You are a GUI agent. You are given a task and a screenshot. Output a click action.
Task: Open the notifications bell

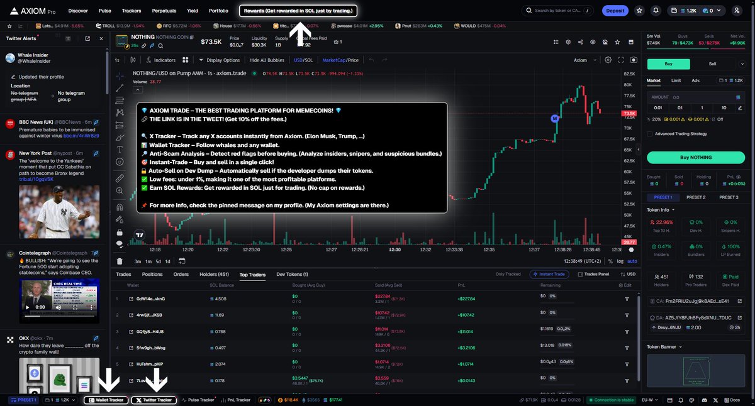[656, 11]
